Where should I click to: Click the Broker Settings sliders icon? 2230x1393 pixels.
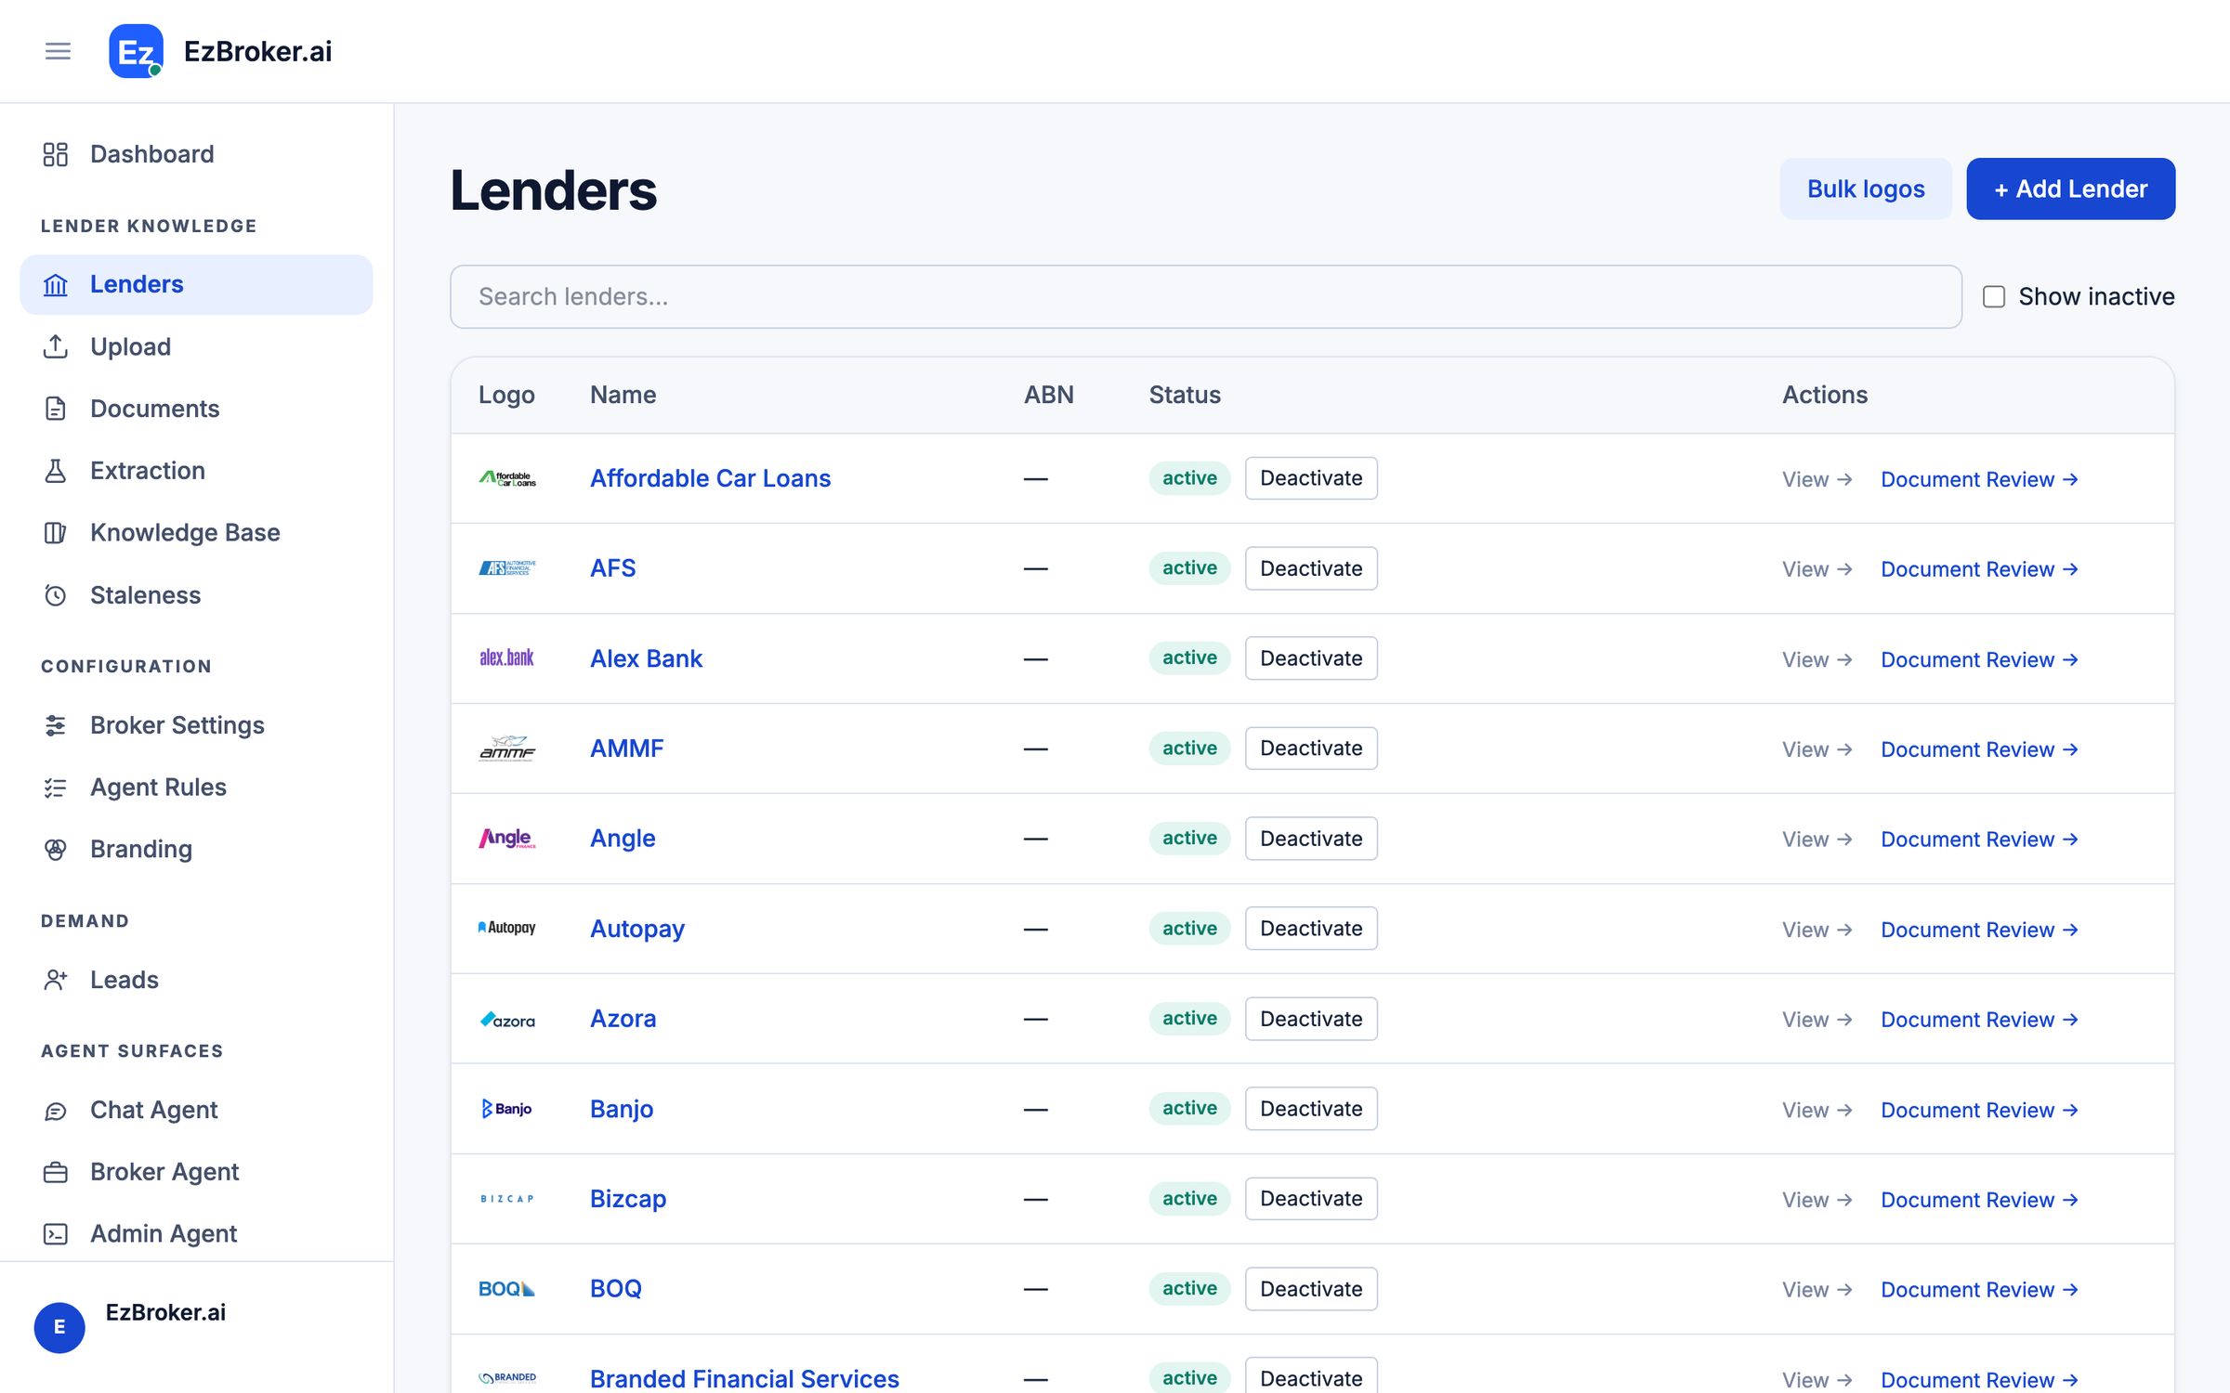(56, 725)
